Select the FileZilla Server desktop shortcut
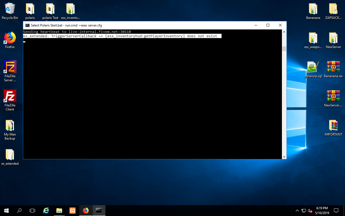Screen dimensions: 345x216 10,71
